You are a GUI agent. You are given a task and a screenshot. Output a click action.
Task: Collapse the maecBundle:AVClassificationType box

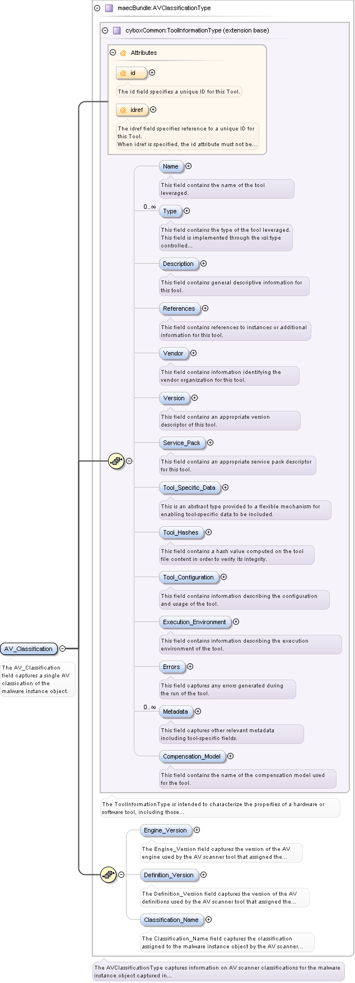click(x=97, y=8)
